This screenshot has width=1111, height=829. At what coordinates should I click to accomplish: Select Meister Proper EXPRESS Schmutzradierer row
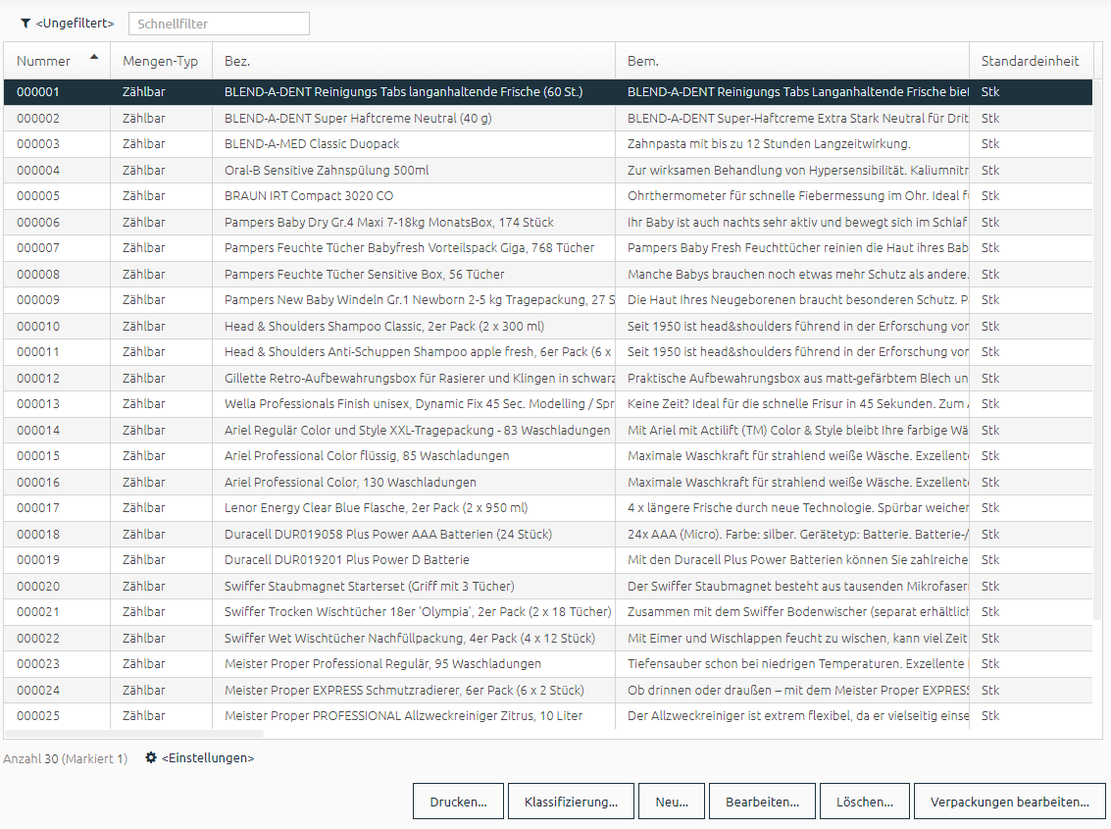click(x=548, y=690)
